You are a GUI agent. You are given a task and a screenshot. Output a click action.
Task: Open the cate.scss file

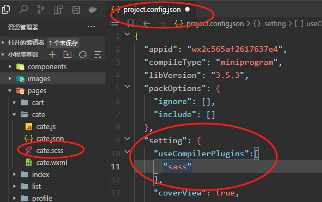pyautogui.click(x=53, y=150)
